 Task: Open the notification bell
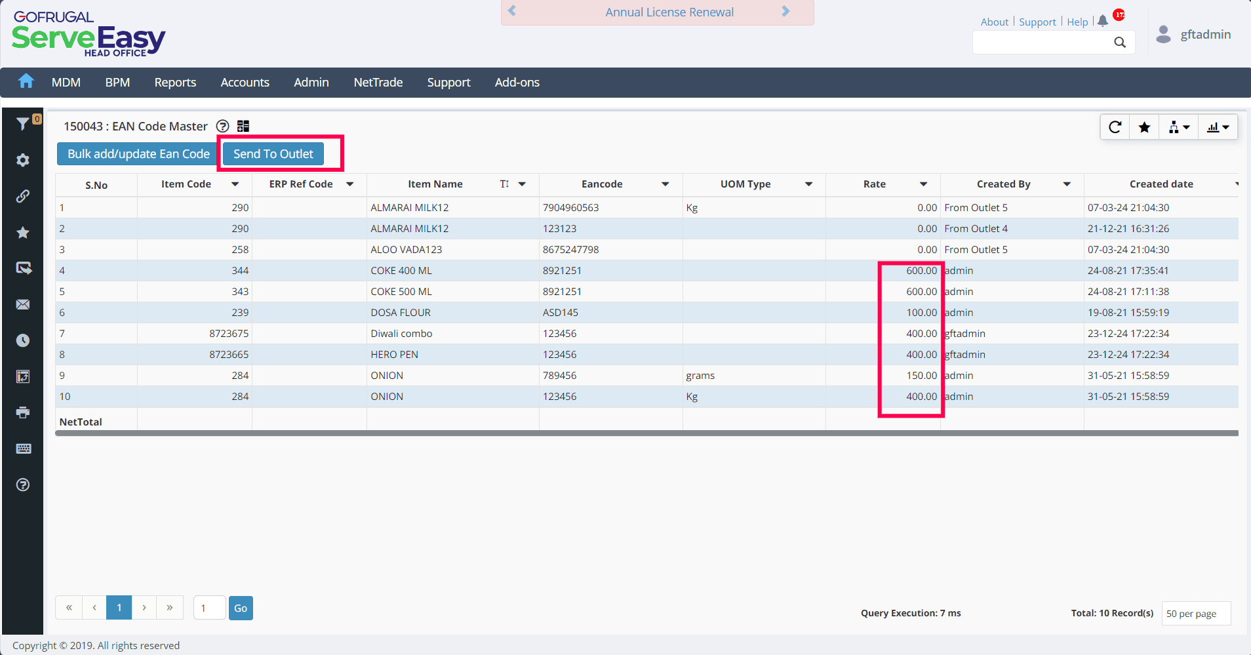[1103, 21]
